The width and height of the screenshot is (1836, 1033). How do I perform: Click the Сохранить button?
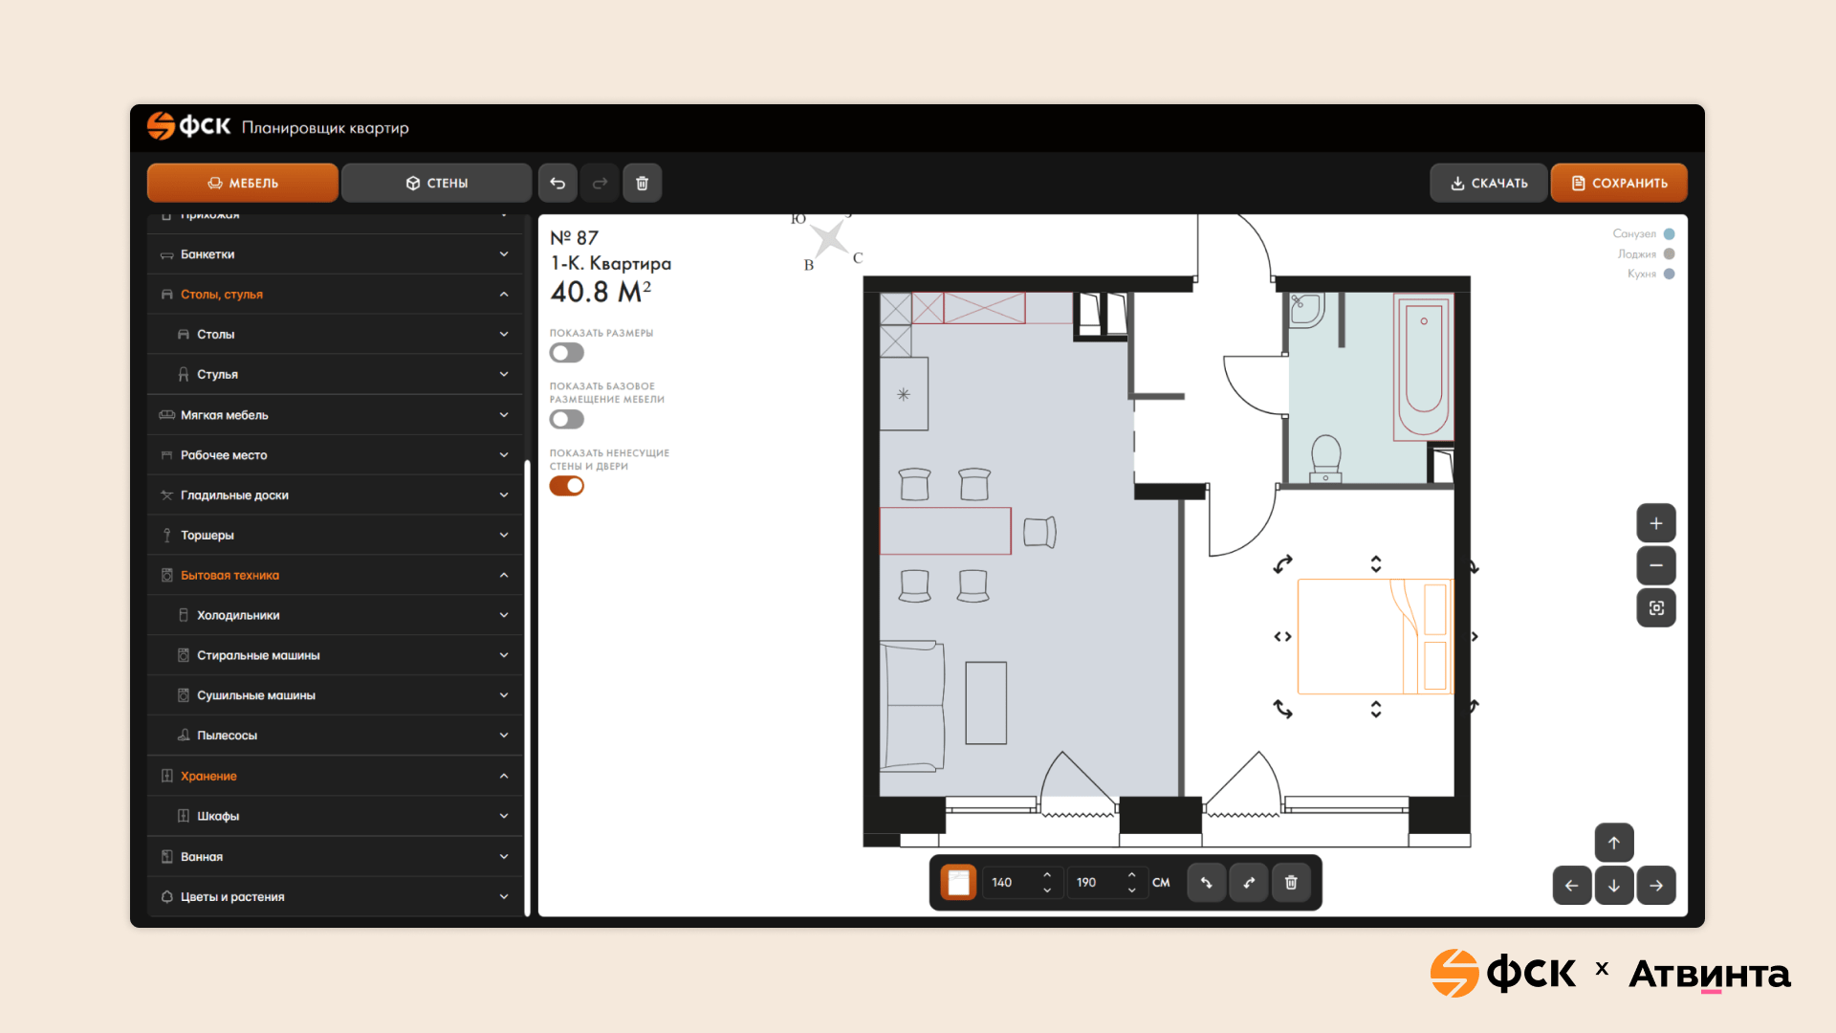1619,183
